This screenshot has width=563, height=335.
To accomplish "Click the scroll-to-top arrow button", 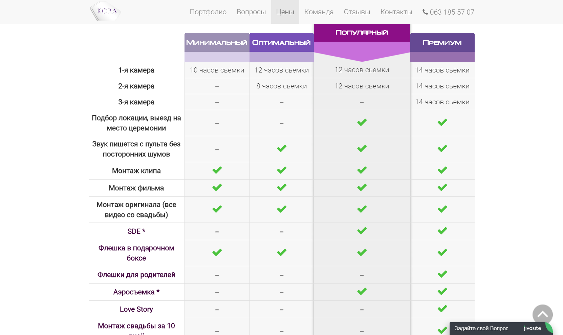I will (542, 315).
